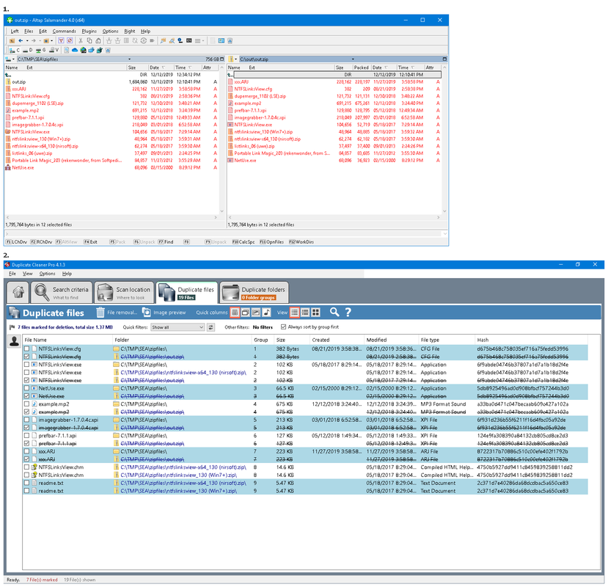Switch to the Scan location tab
The image size is (608, 587).
pos(124,293)
